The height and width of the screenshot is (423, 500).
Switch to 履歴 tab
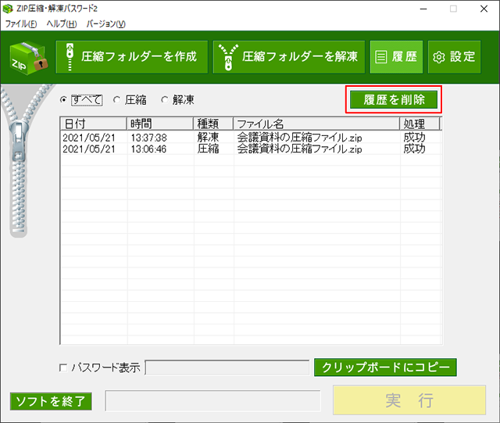point(396,57)
